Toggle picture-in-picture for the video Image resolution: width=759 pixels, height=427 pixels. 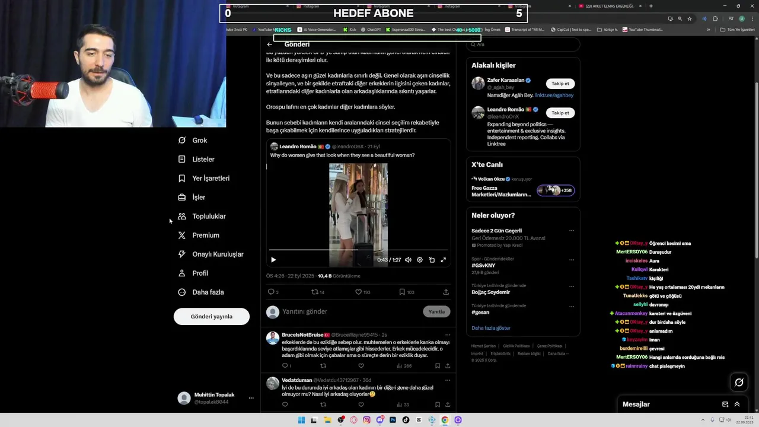(432, 260)
